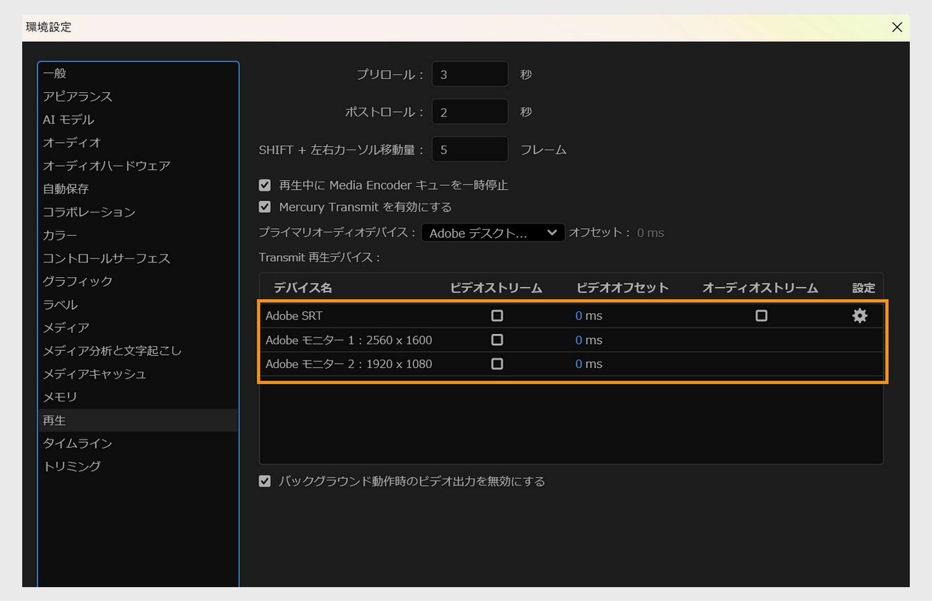The width and height of the screenshot is (932, 601).
Task: Select the Adobe SRT device name
Action: point(294,316)
